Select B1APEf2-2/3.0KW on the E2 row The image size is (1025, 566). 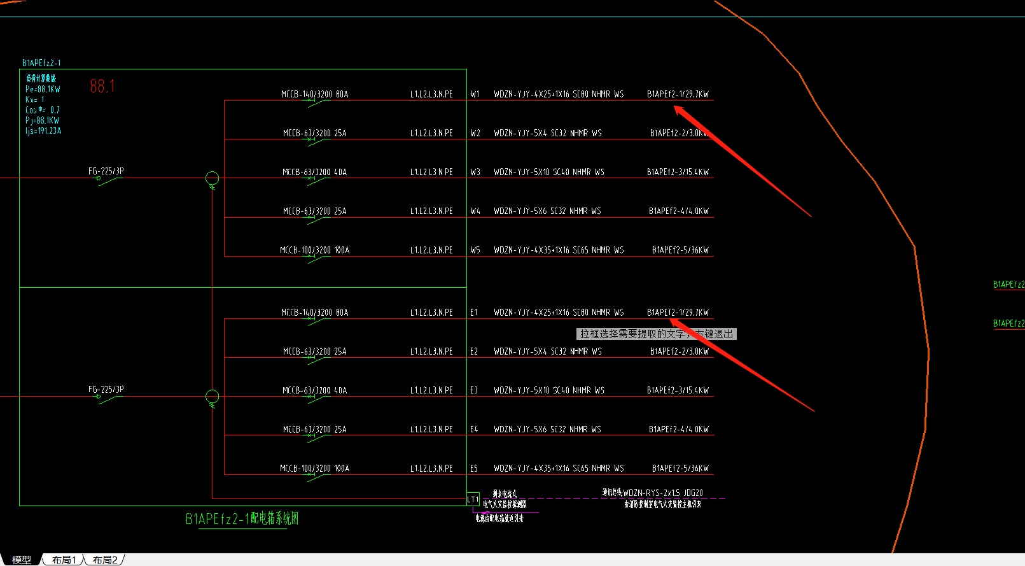pos(680,351)
